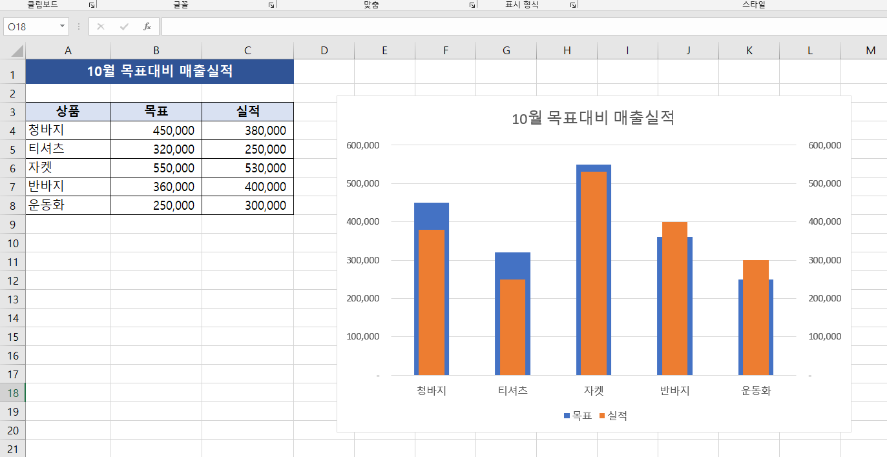Select cell with value 380,000
887x457 pixels.
click(247, 130)
